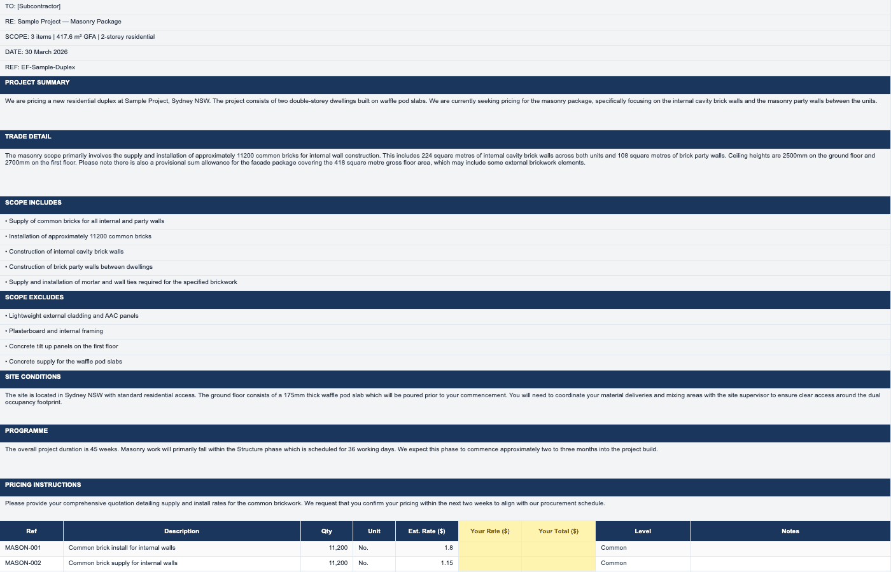Click the Your Total cell for MASON-002
This screenshot has height=572, width=891.
click(x=558, y=563)
